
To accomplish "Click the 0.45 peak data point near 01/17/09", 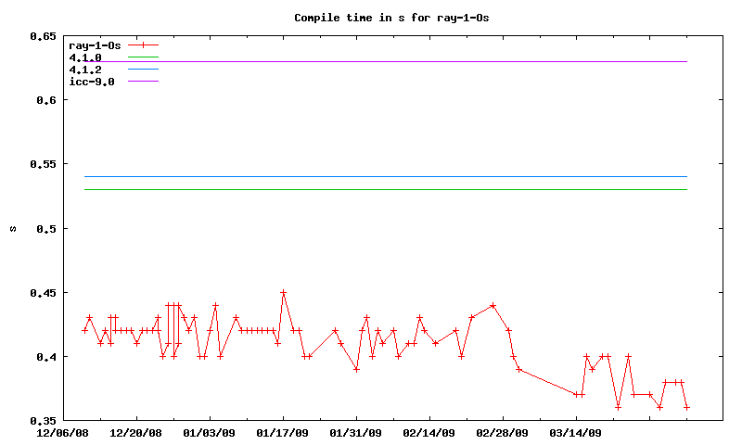I will tap(283, 292).
